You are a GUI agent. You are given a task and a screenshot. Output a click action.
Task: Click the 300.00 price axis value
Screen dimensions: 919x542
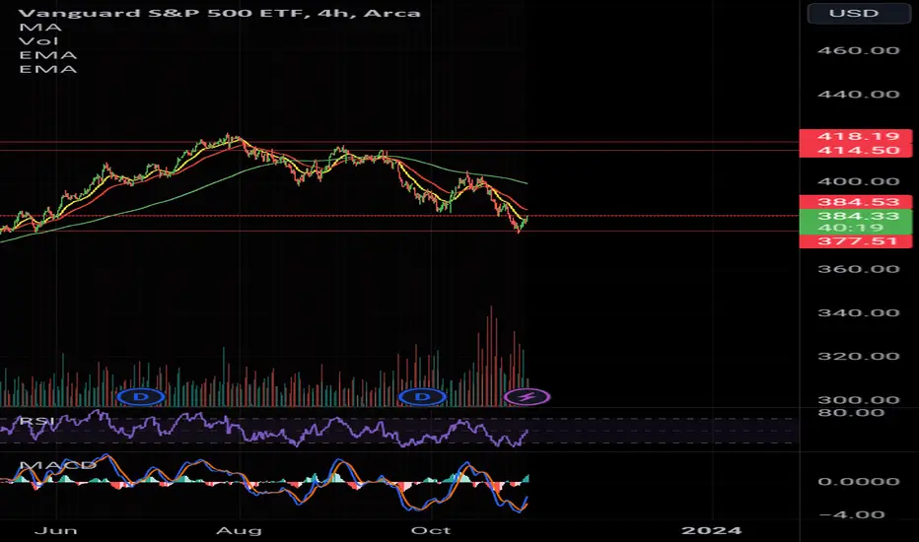tap(859, 400)
